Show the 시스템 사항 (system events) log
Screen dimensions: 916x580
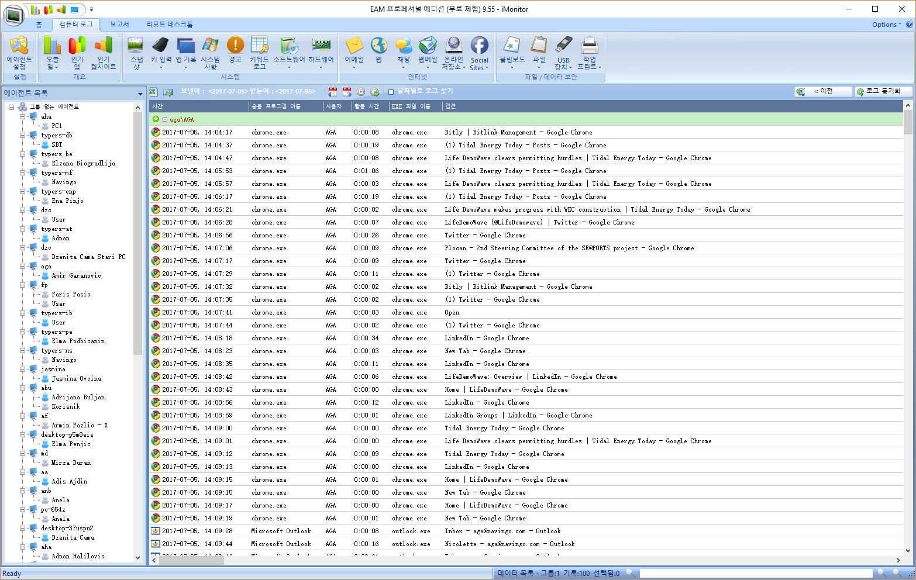click(x=211, y=53)
